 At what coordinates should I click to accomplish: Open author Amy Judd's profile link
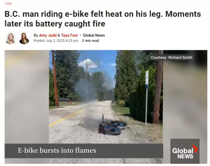click(48, 36)
